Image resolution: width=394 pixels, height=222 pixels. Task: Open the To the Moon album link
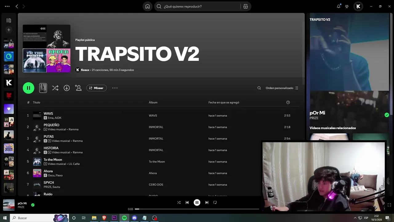point(157,162)
